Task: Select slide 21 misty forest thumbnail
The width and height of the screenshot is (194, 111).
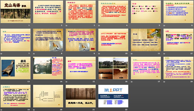Action: (x=81, y=96)
